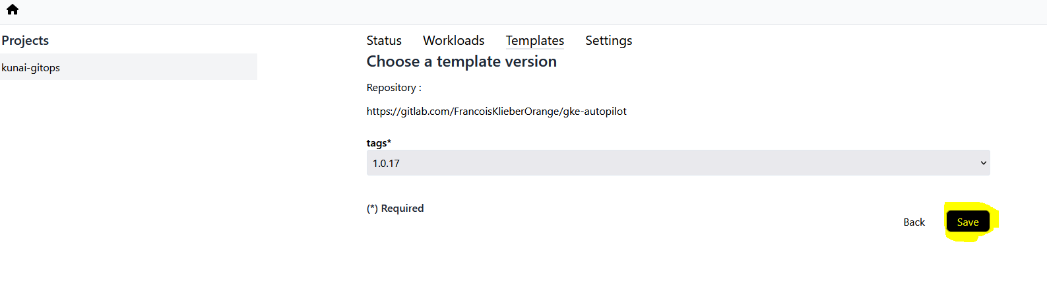
Task: Go back using the Back button
Action: [x=914, y=222]
